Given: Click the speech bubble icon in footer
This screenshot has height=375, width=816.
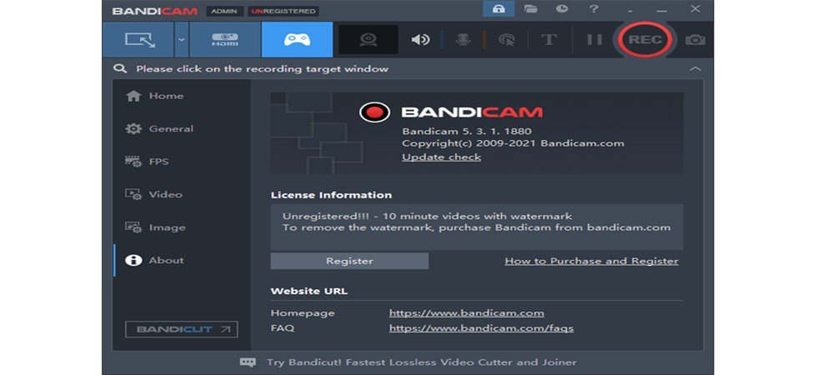Looking at the screenshot, I should coord(248,362).
